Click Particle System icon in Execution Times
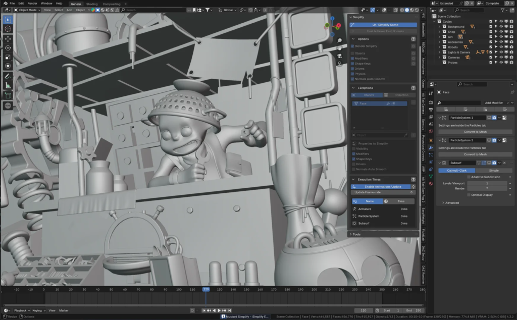Viewport: 517px width, 320px height. click(354, 216)
